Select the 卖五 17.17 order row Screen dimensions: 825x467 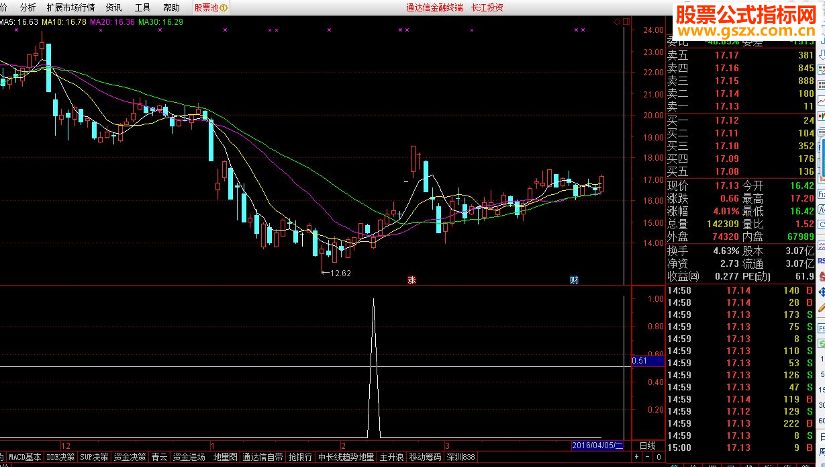[740, 55]
